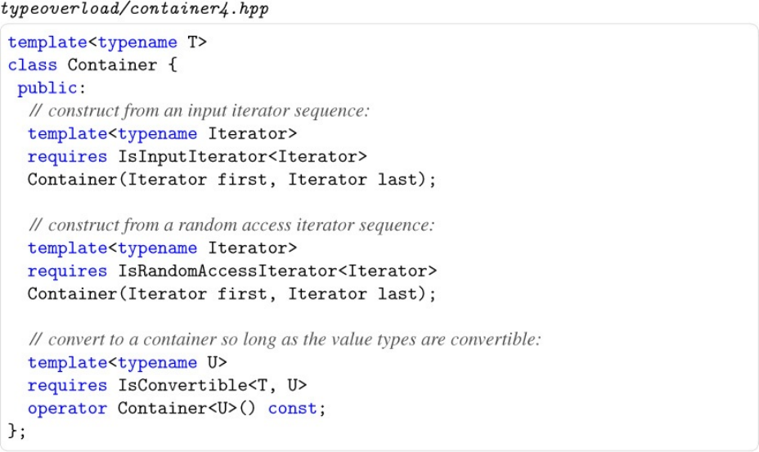
Task: Click the const keyword
Action: 293,408
